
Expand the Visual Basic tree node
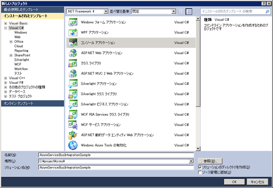tap(6, 23)
